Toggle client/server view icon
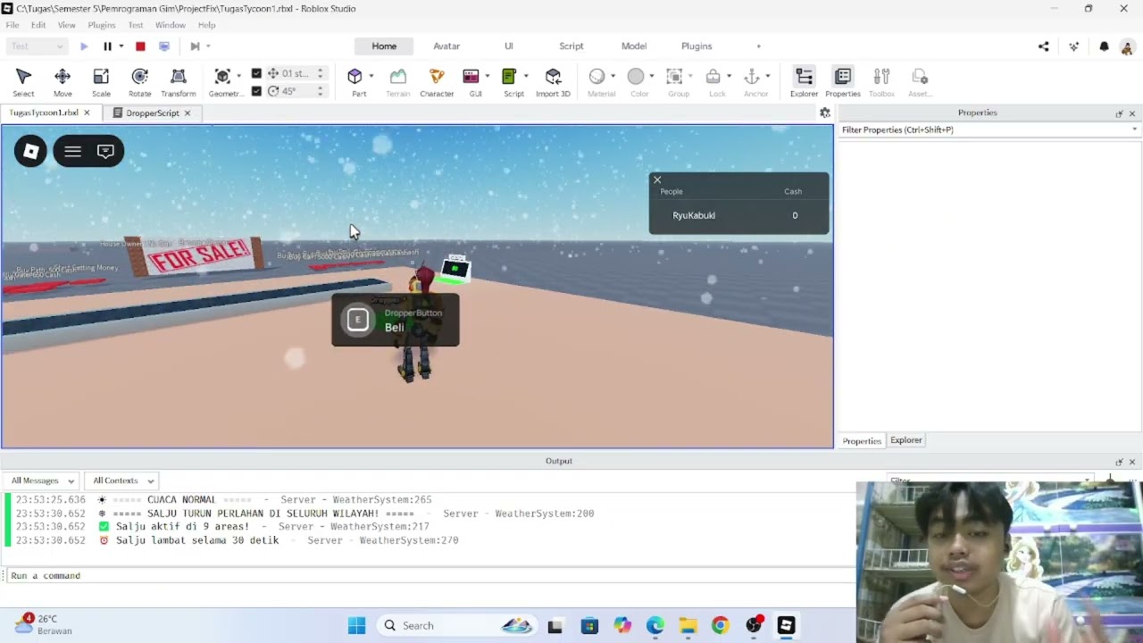 164,46
